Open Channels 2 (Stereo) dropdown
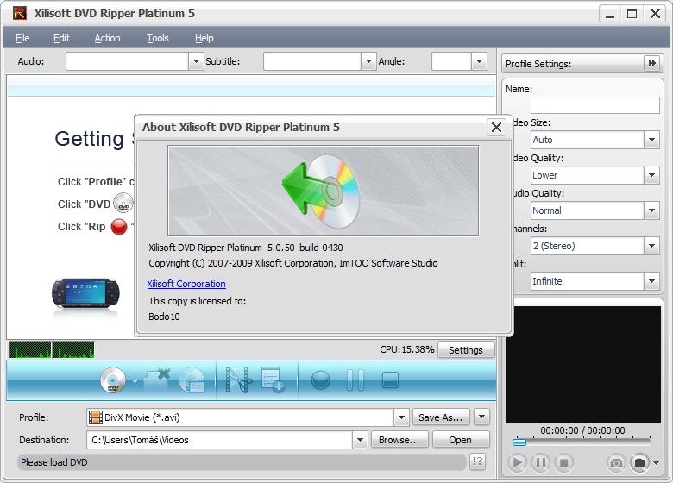 point(651,246)
